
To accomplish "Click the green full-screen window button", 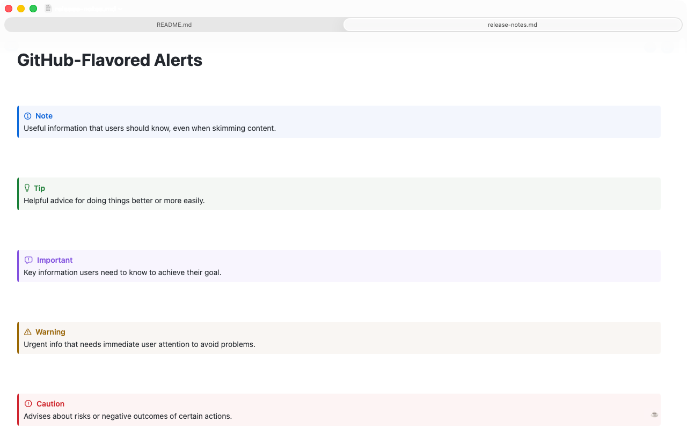I will [33, 9].
